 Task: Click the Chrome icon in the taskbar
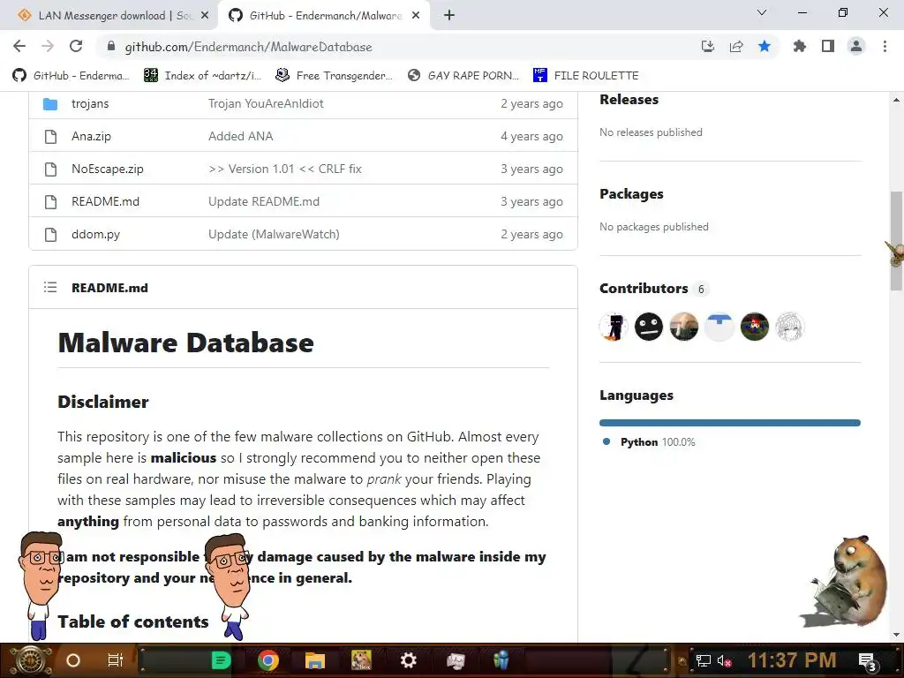[268, 660]
